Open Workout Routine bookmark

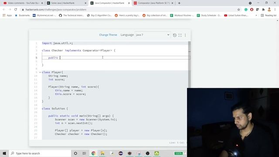(182, 16)
